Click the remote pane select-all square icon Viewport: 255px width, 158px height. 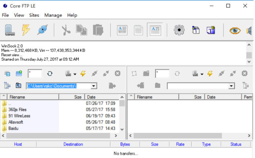coord(134,74)
